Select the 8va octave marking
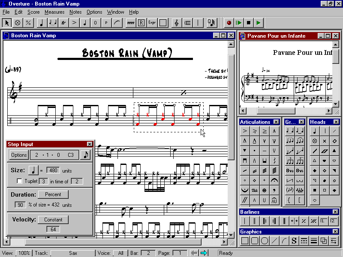343x257 pixels. tap(290, 170)
